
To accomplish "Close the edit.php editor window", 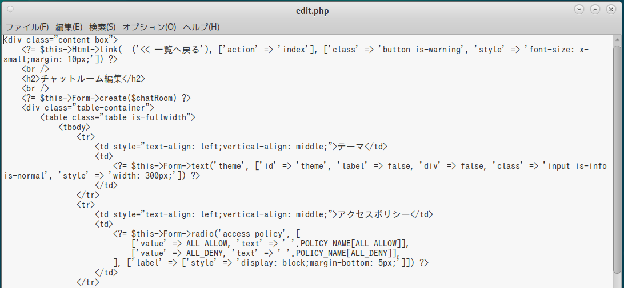I will coord(611,9).
